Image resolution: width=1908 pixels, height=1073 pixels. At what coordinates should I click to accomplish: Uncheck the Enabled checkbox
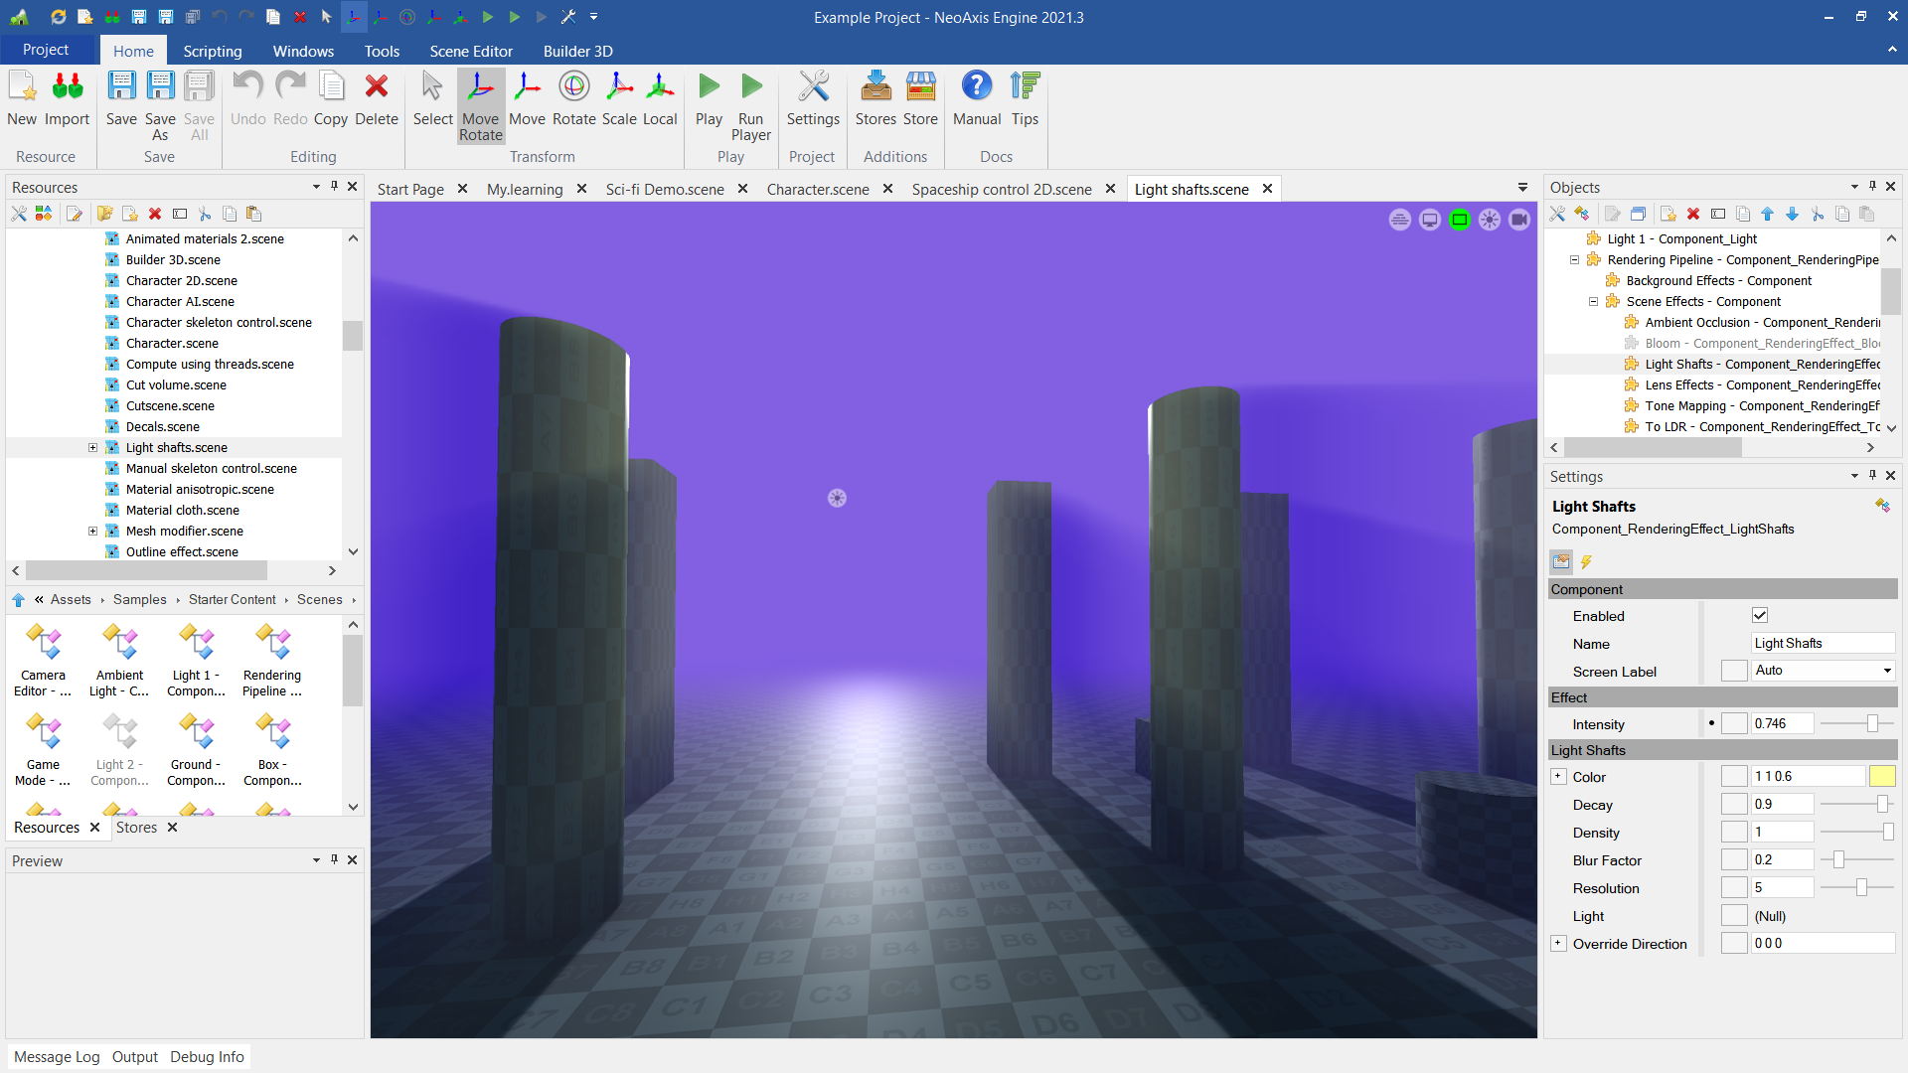1759,616
